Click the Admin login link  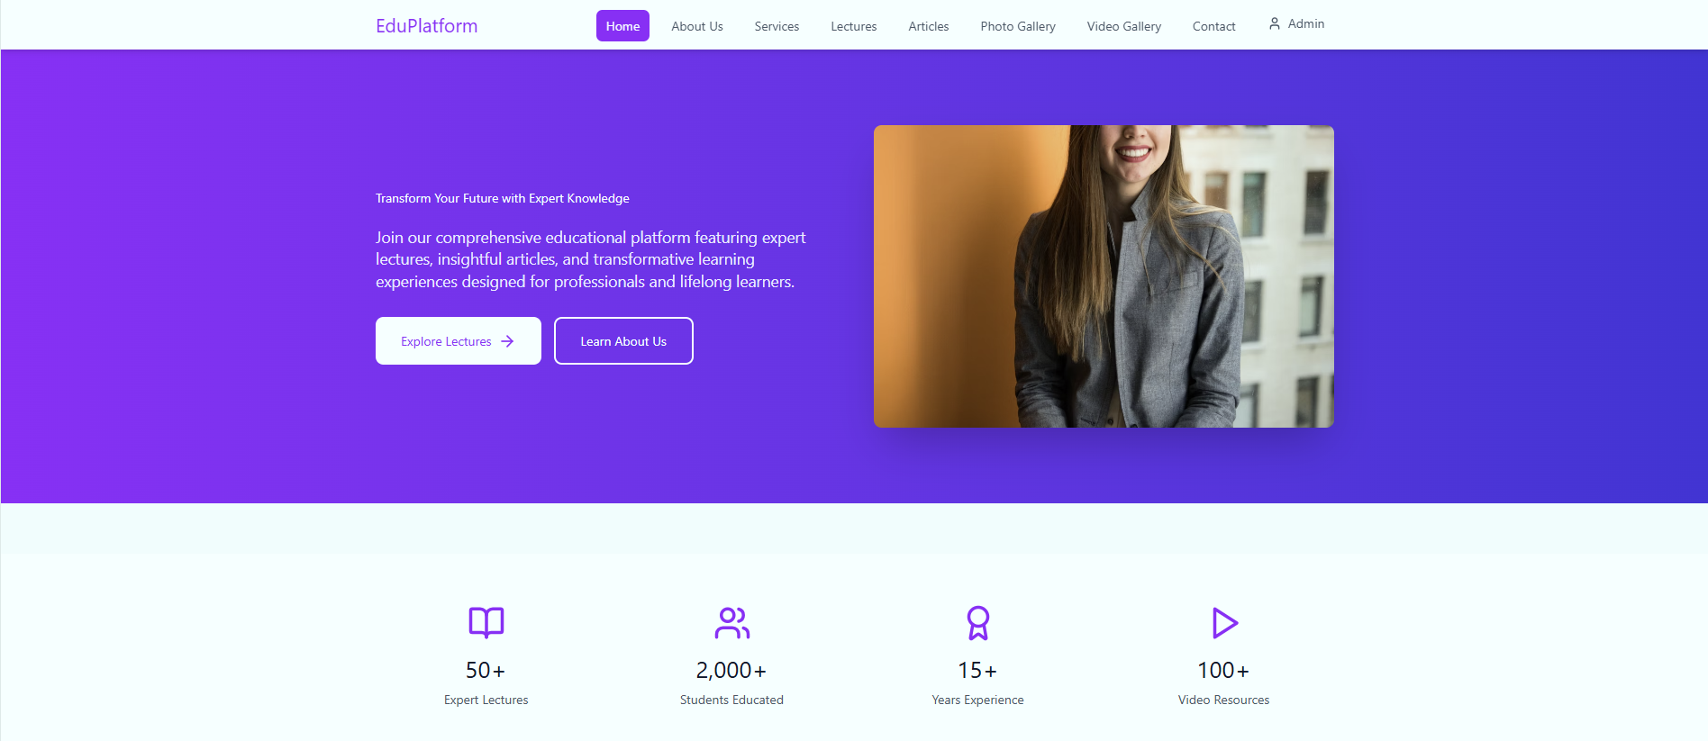tap(1296, 23)
